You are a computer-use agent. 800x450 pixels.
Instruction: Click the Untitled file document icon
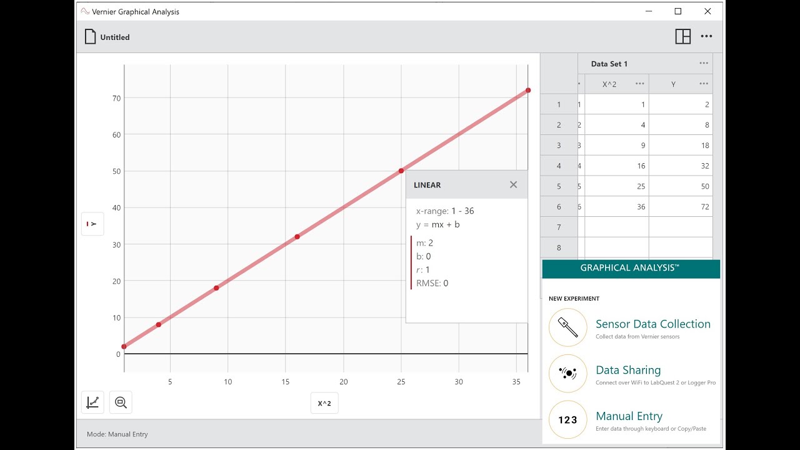91,37
